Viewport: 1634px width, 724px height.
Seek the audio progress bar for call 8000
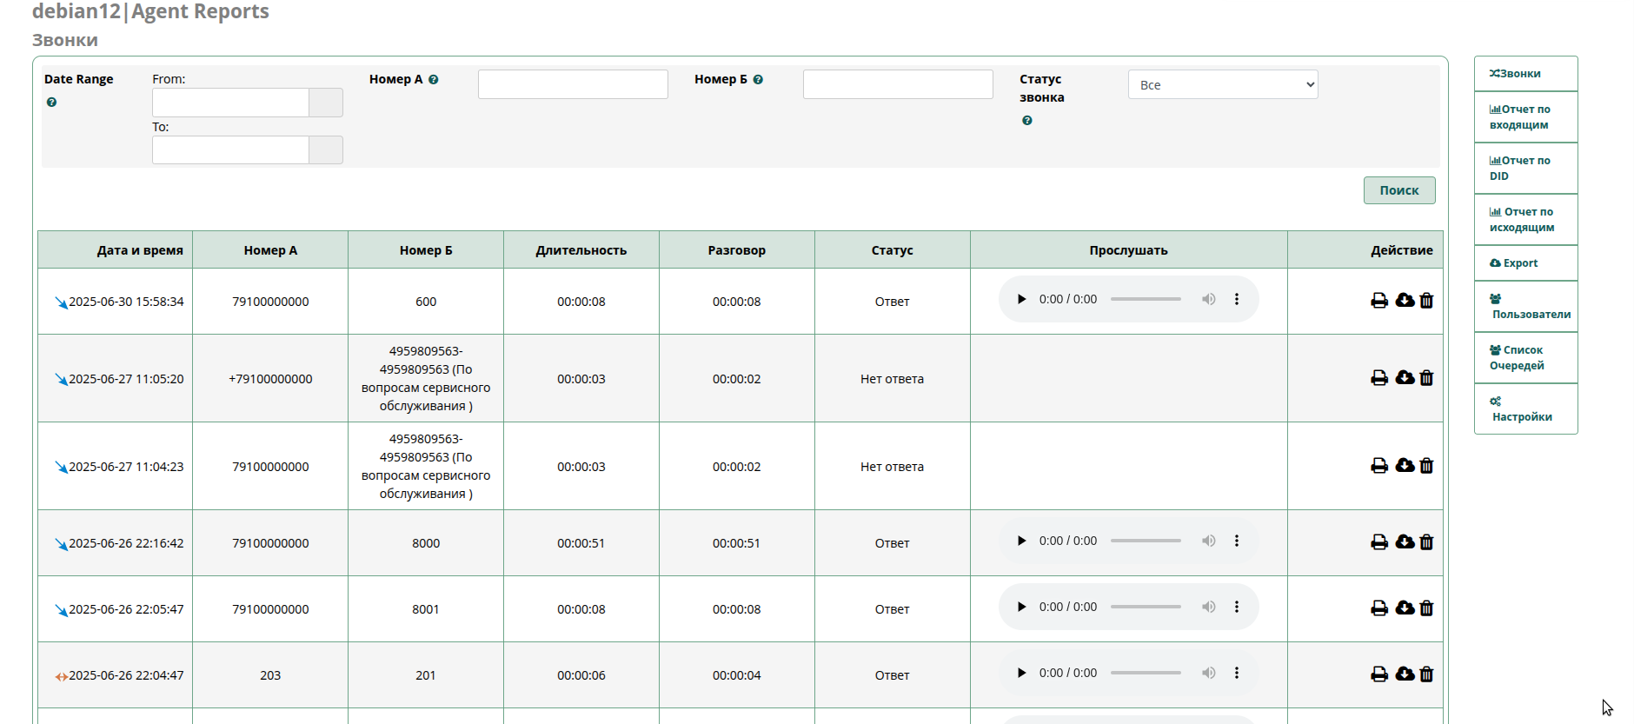[x=1146, y=541]
